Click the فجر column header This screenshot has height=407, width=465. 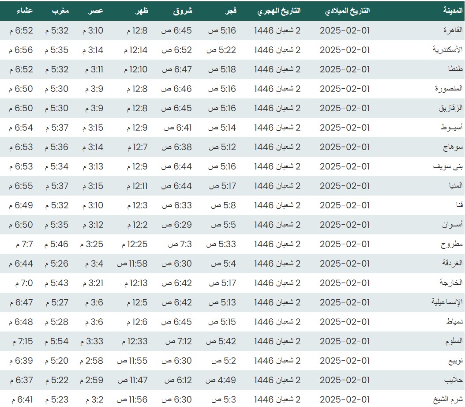click(231, 11)
